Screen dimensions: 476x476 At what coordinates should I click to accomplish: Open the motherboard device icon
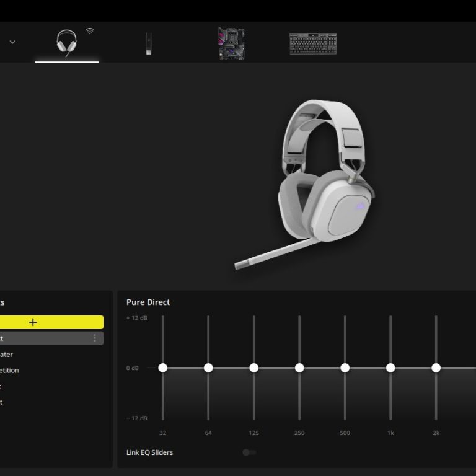[231, 43]
